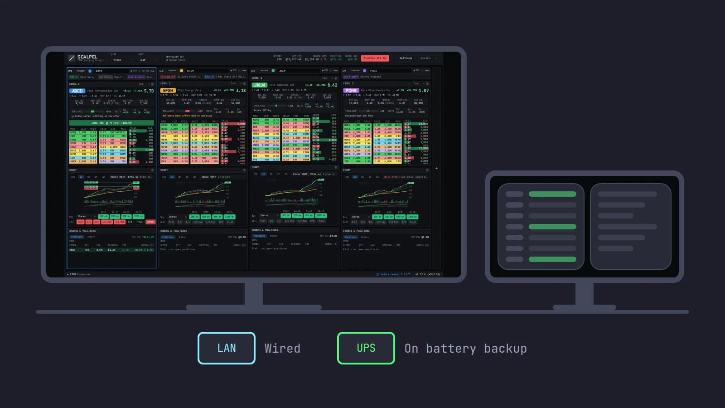The height and width of the screenshot is (408, 725).
Task: Open the Trade view dropdown in top bar
Action: pyautogui.click(x=123, y=60)
